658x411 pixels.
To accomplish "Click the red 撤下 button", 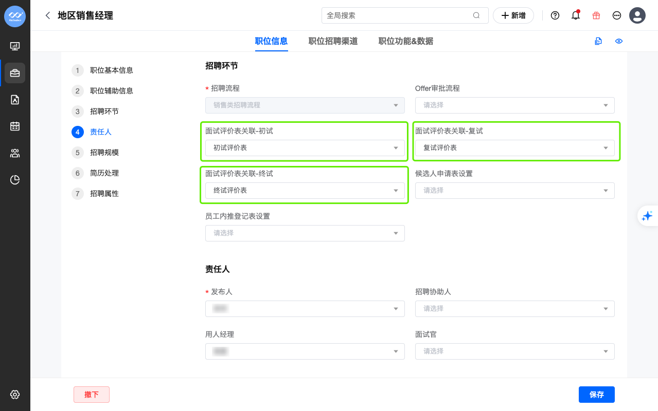I will pos(92,395).
